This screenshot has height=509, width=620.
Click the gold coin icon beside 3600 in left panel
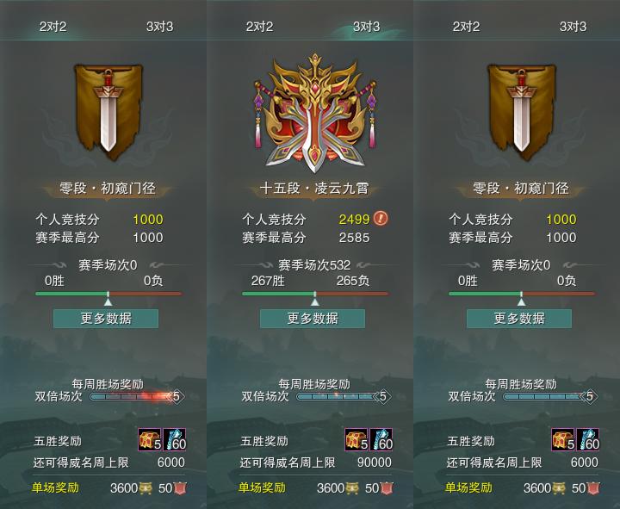146,488
